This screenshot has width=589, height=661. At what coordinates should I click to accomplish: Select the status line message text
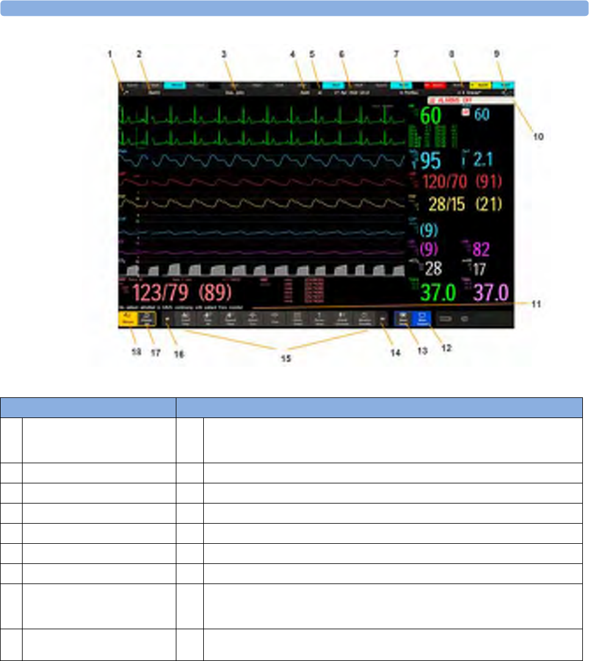point(181,308)
